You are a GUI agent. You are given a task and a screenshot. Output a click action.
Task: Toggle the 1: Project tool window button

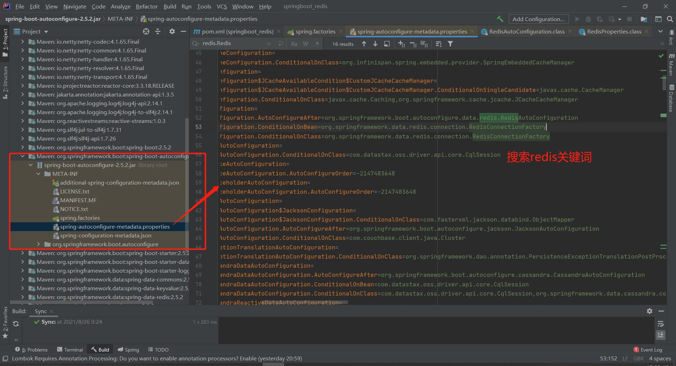pos(5,42)
